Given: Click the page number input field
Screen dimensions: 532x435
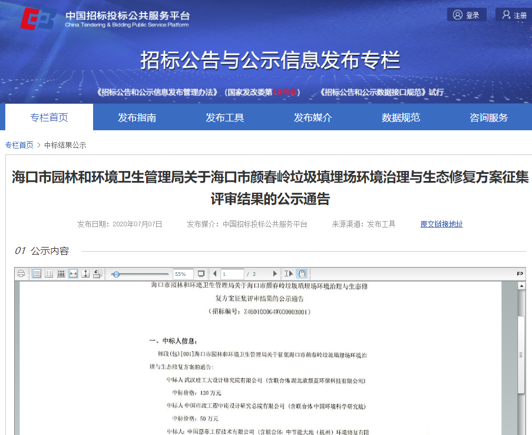Looking at the screenshot, I should tap(232, 274).
